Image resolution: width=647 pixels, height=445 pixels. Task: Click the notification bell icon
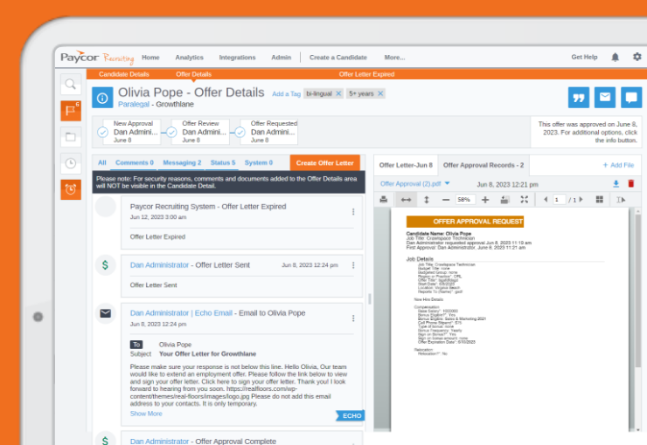(615, 58)
